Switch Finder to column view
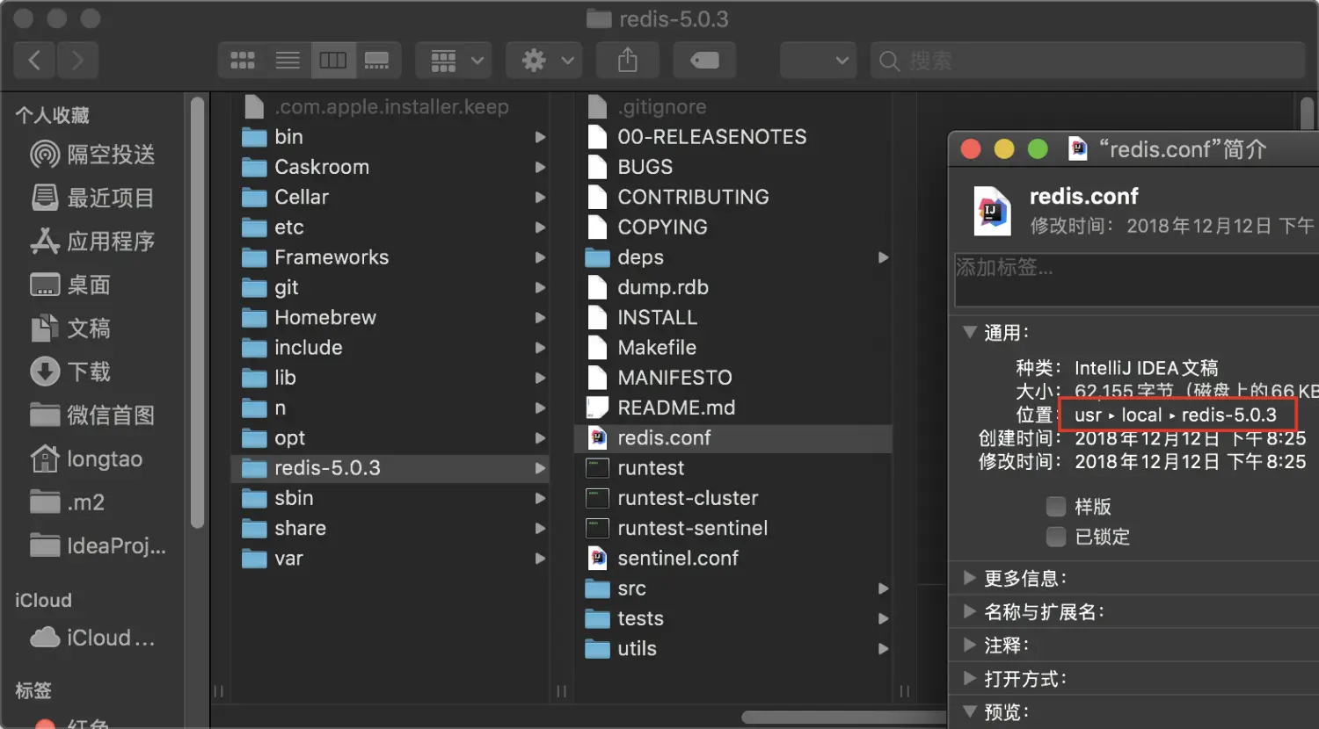1319x729 pixels. click(x=333, y=61)
